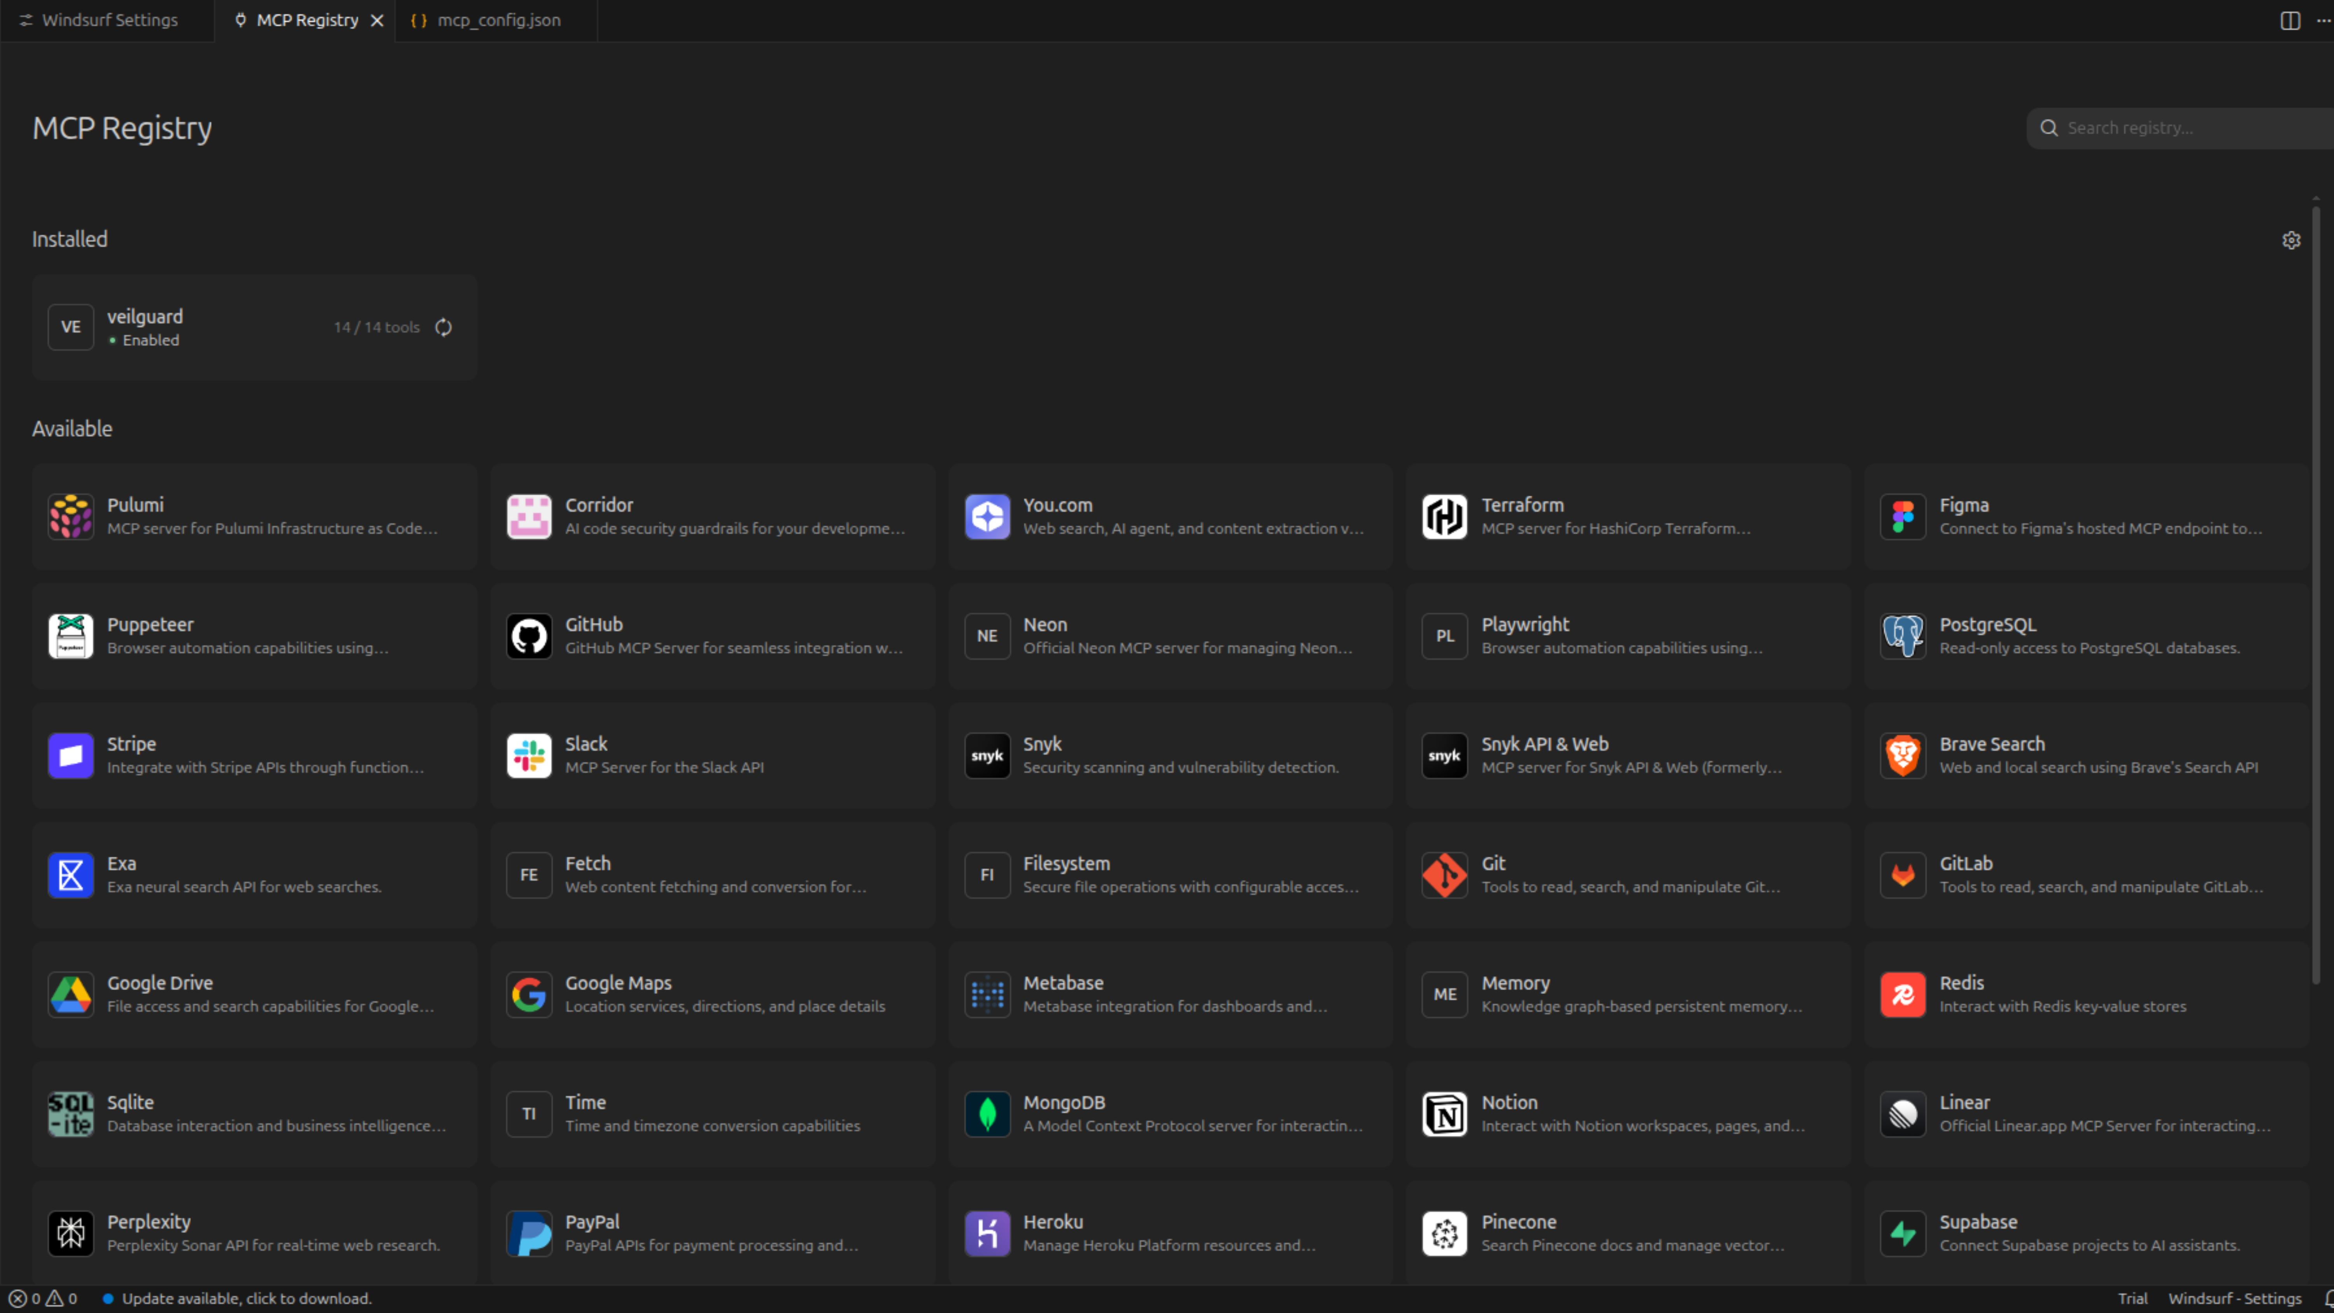This screenshot has width=2334, height=1313.
Task: Click errors and warnings status indicator
Action: 42,1299
